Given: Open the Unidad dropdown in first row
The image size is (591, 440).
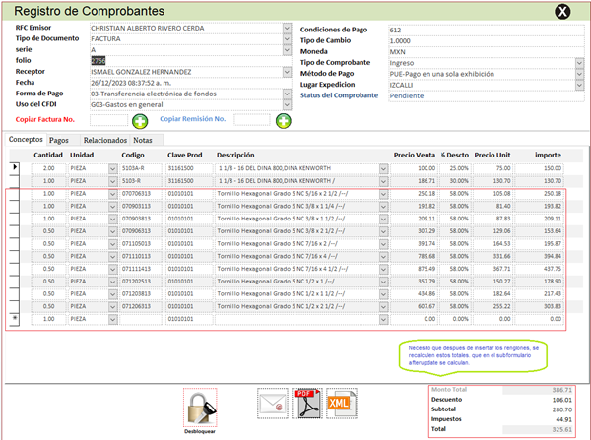Looking at the screenshot, I should coord(112,168).
